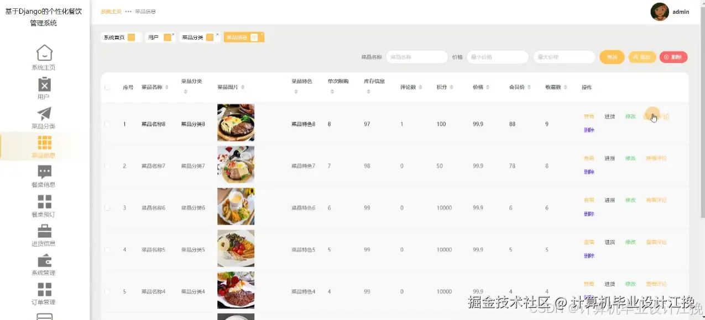Viewport: 705px width, 320px height.
Task: Open dish image thumbnail for 菜品名称6
Action: [236, 206]
